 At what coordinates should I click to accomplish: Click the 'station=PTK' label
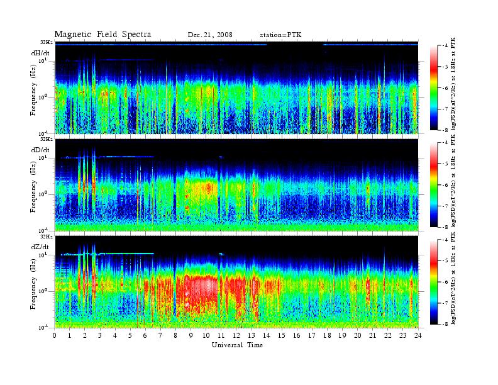point(280,35)
